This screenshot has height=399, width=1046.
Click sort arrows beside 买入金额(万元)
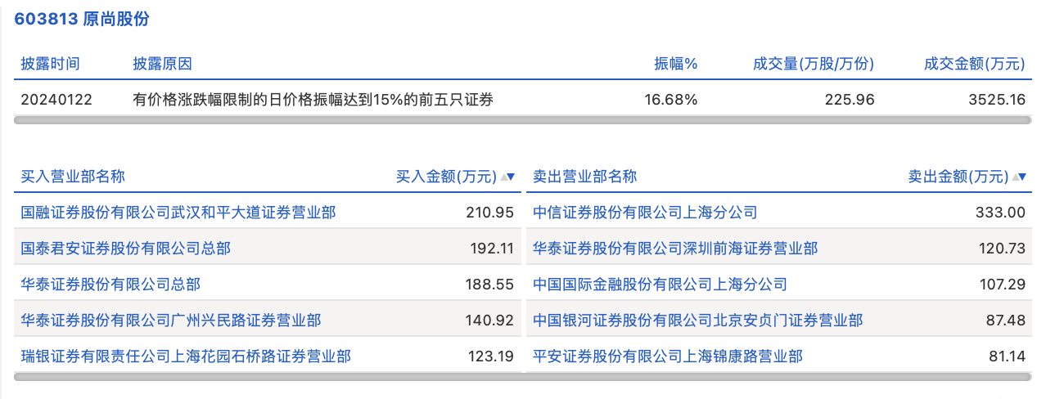[x=507, y=177]
